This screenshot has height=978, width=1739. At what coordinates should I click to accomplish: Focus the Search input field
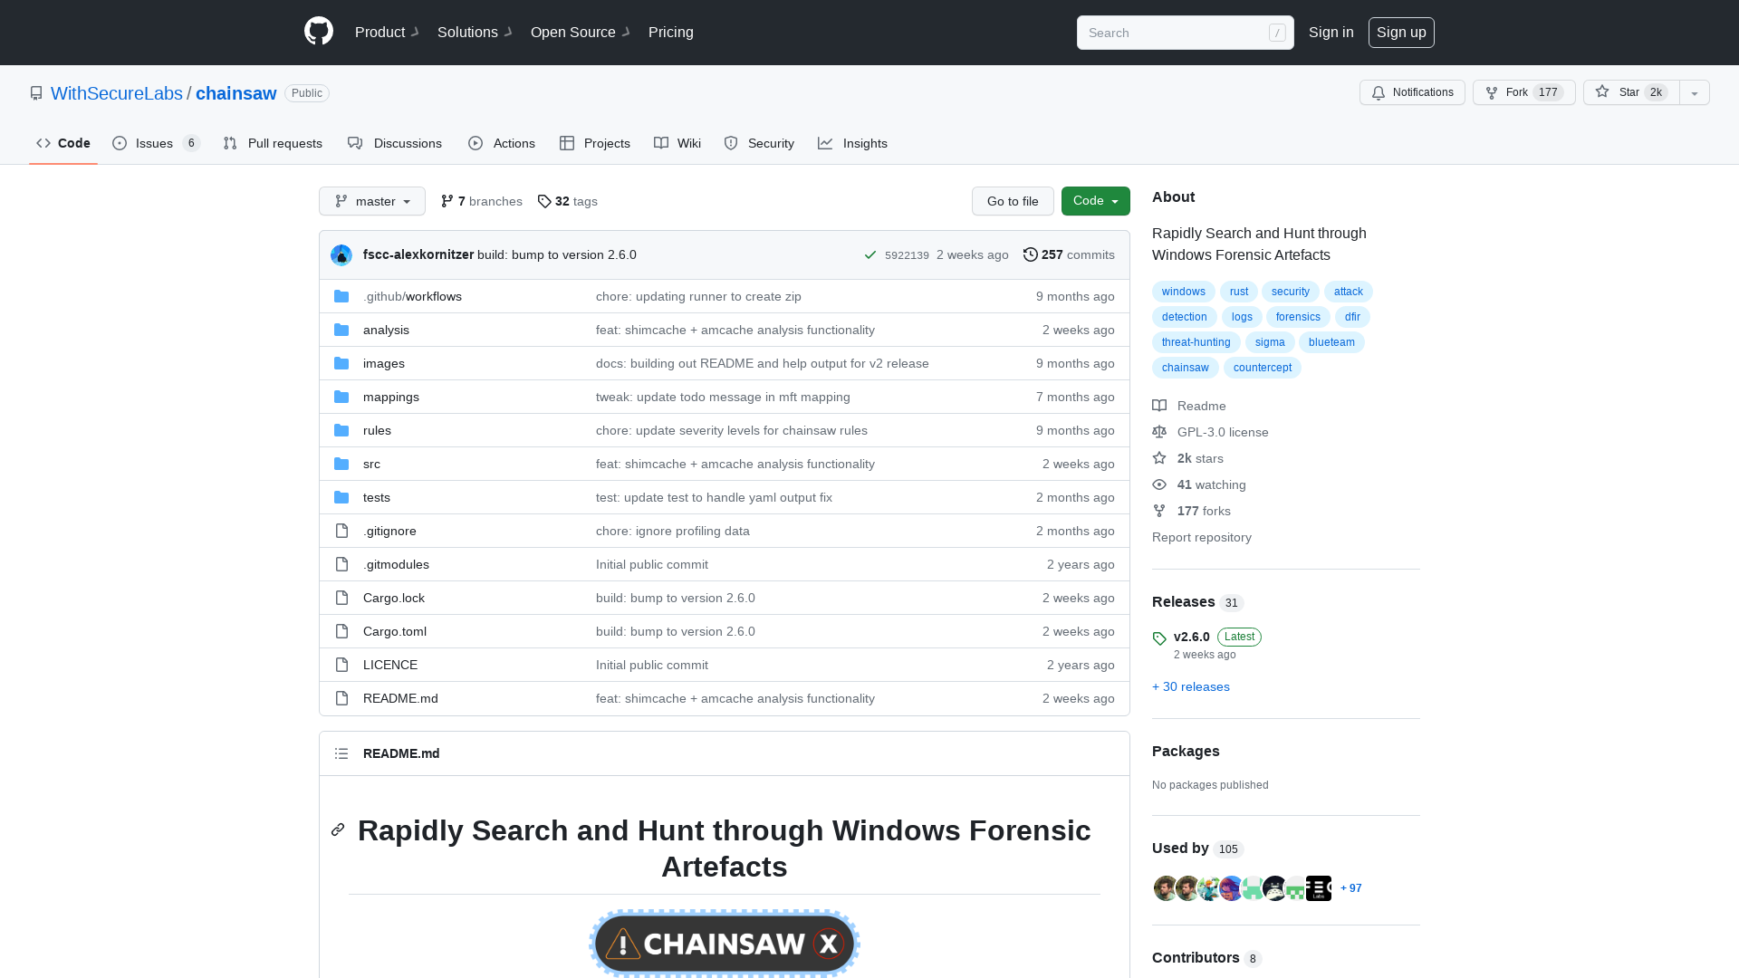click(1186, 33)
